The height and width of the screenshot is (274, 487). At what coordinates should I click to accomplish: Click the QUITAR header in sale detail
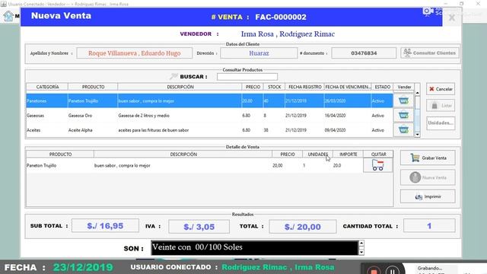(x=378, y=154)
